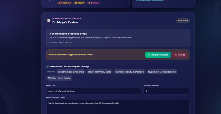Image resolution: width=221 pixels, height=114 pixels.
Task: Click the Approve Quest button
Action: pyautogui.click(x=158, y=55)
